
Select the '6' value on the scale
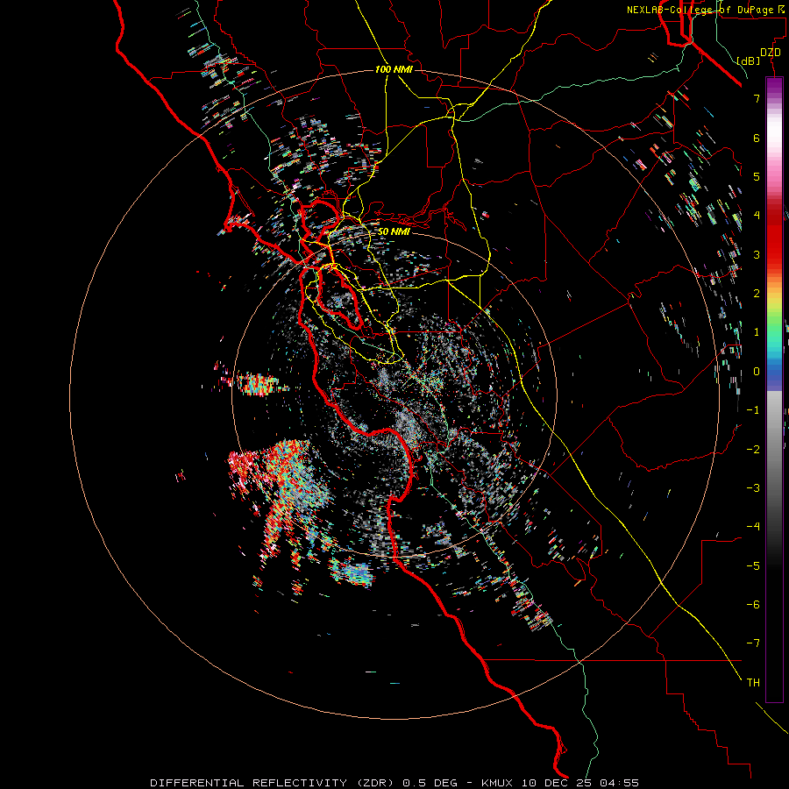click(x=757, y=138)
